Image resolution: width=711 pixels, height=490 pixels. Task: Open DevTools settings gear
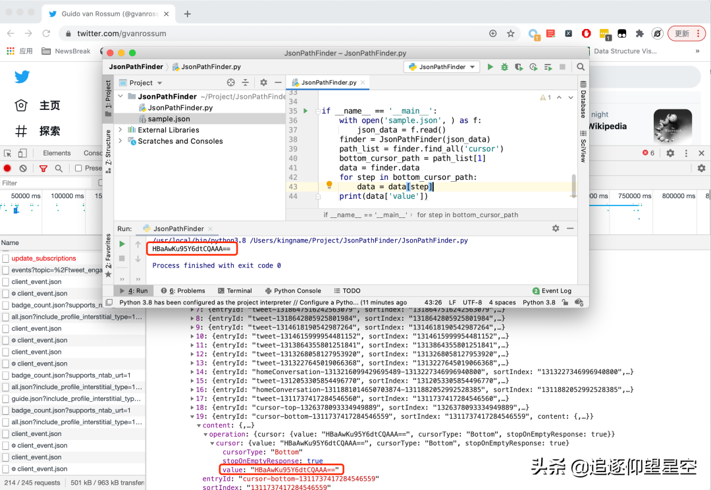click(x=670, y=153)
